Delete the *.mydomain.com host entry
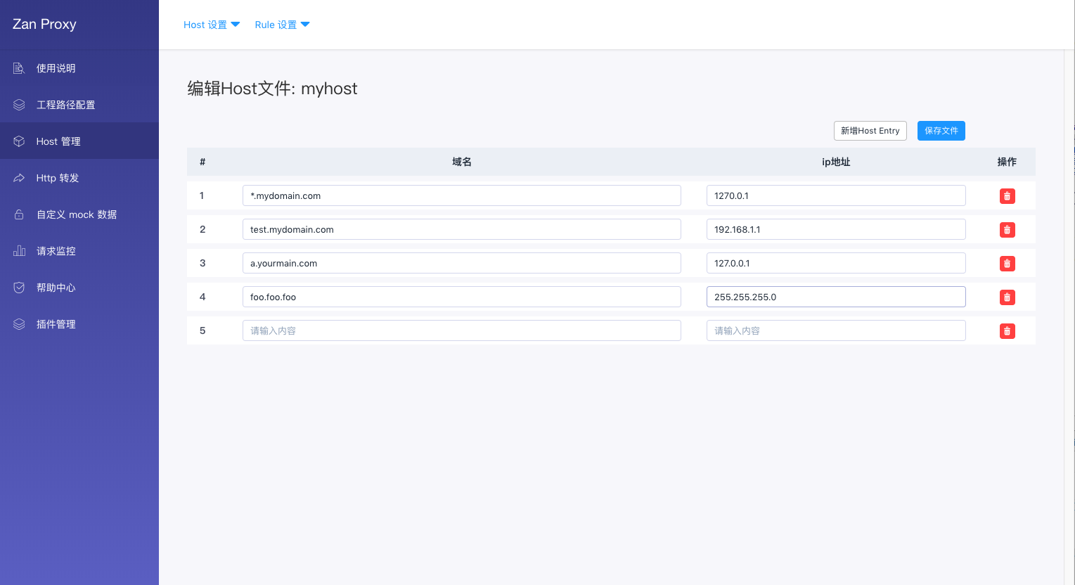This screenshot has height=585, width=1075. click(1007, 195)
